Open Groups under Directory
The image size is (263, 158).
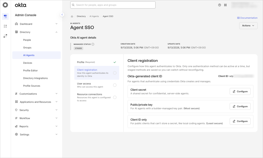27,48
